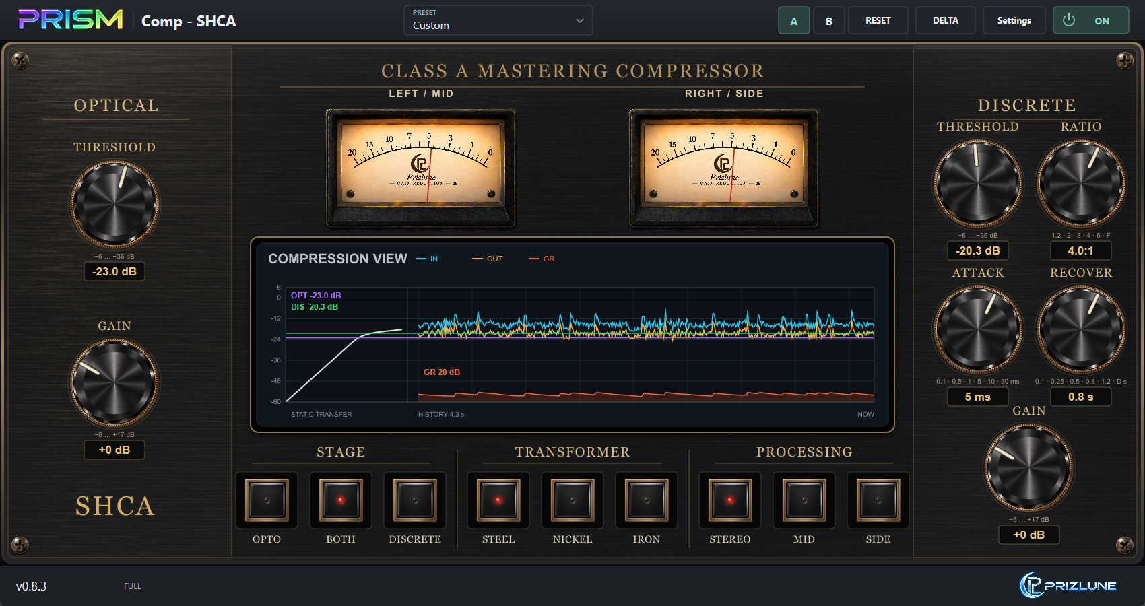Toggle the plugin power ON button
Screen dimensions: 1145x606
[1091, 20]
